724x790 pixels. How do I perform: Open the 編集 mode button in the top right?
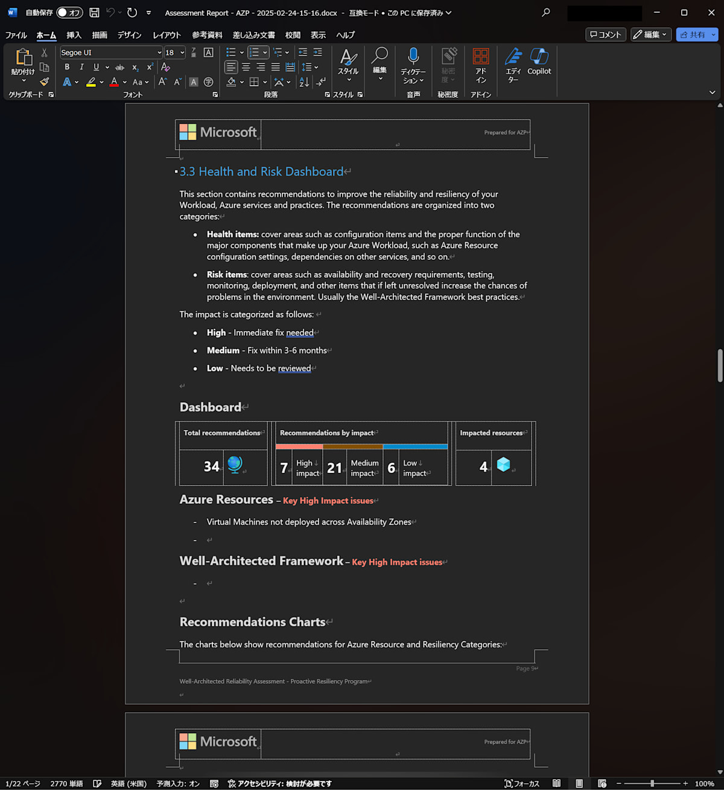click(650, 34)
